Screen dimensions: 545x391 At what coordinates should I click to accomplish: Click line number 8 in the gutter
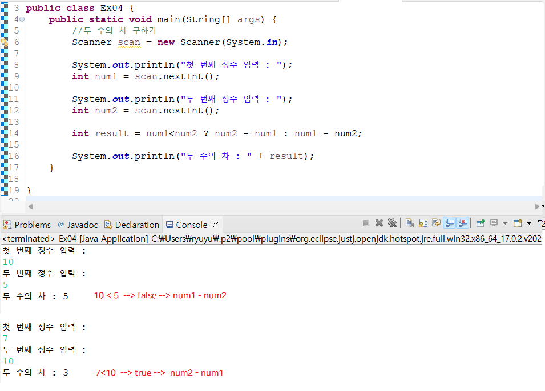coord(17,65)
